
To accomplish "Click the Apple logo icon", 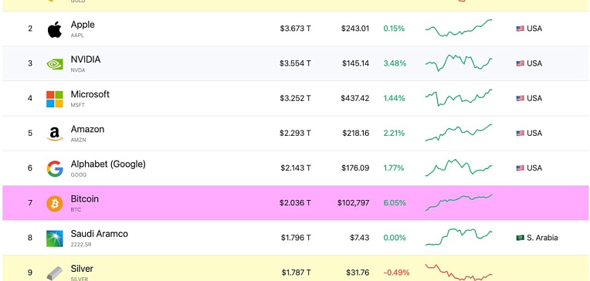I will pyautogui.click(x=55, y=29).
